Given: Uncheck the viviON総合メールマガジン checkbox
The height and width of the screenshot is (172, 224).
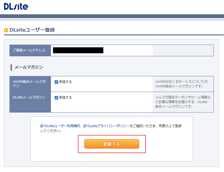Looking at the screenshot, I should [x=57, y=82].
